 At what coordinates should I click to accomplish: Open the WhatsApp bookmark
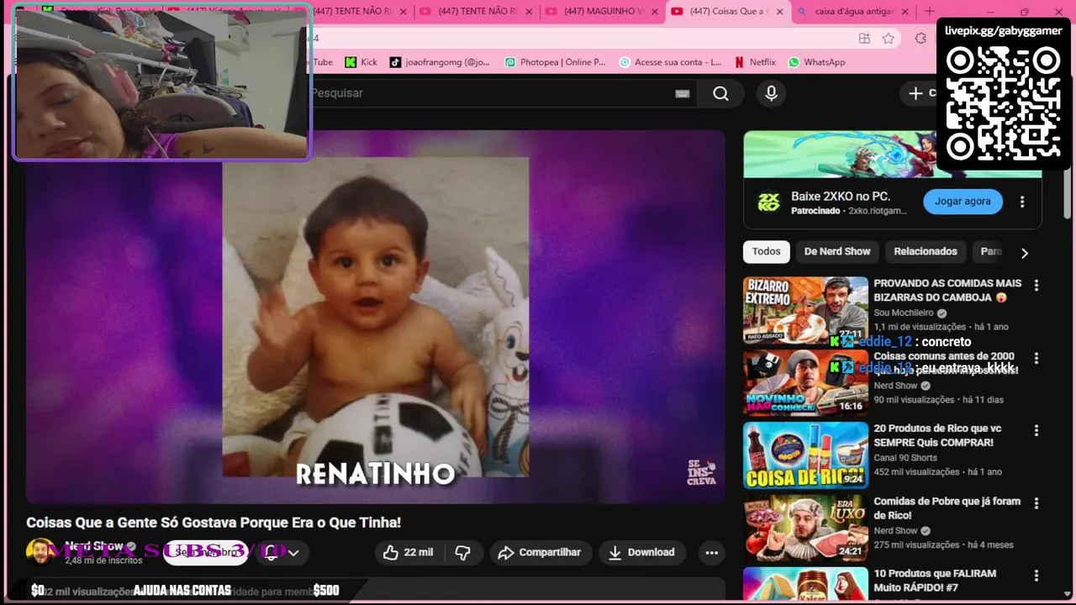(816, 62)
